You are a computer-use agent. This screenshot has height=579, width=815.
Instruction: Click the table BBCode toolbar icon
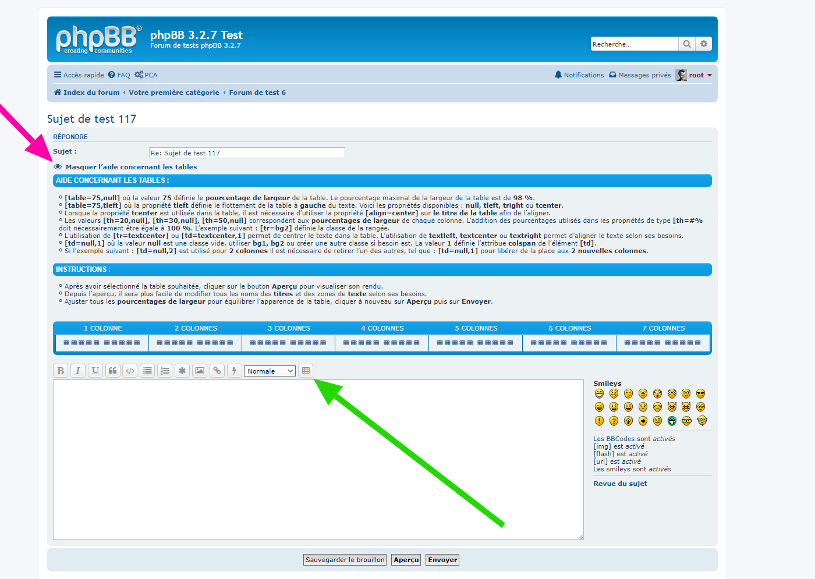[x=306, y=371]
